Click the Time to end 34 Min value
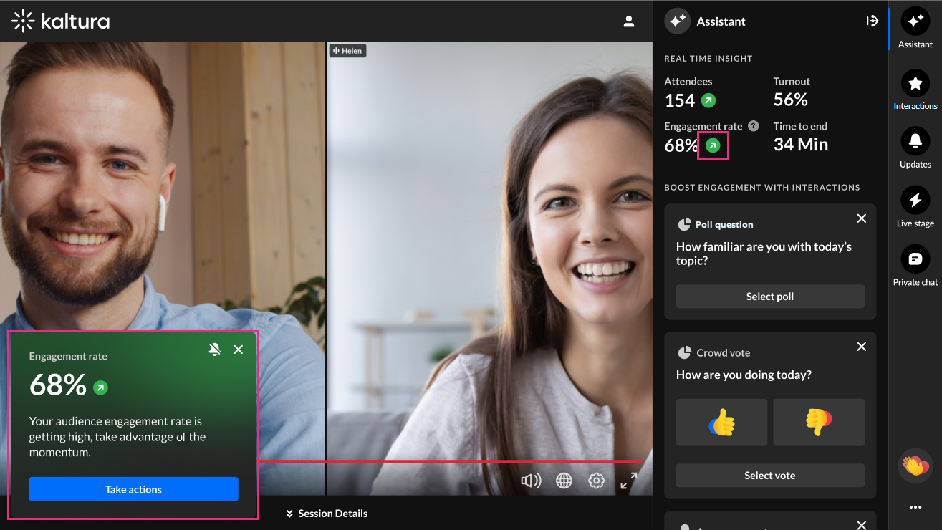This screenshot has height=530, width=942. click(801, 145)
